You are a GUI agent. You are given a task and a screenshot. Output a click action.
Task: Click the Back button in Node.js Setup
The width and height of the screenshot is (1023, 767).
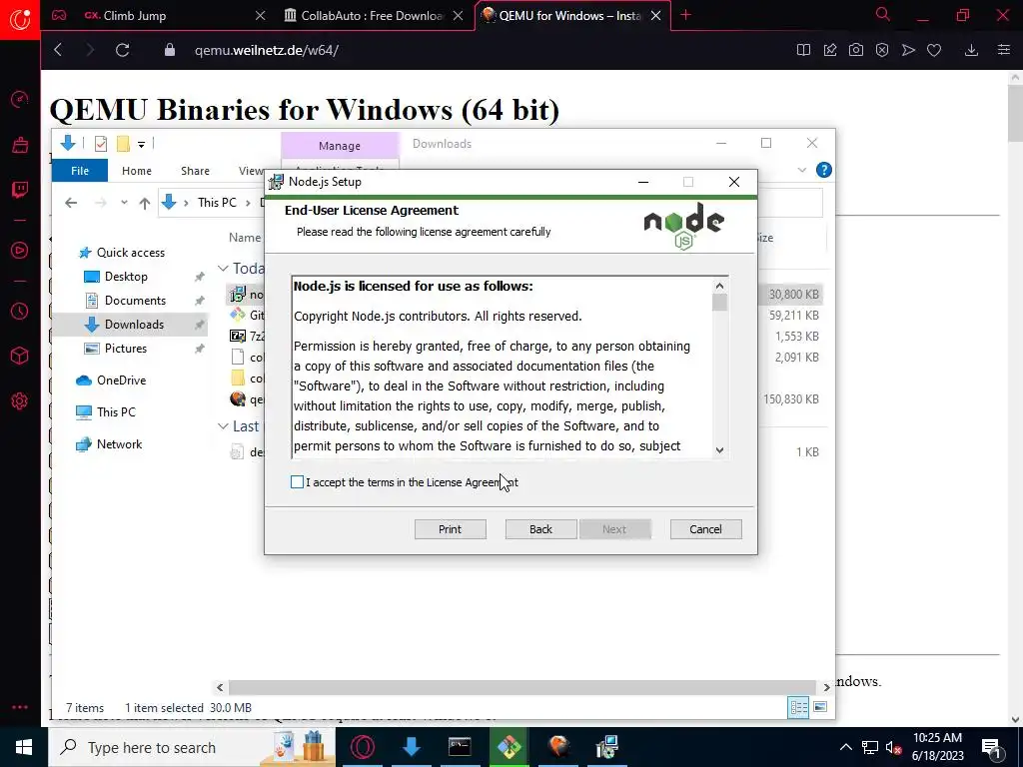point(540,529)
